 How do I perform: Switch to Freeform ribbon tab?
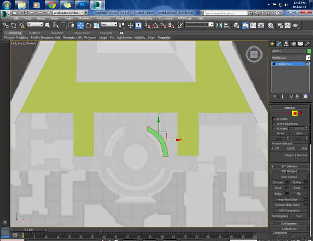[34, 33]
